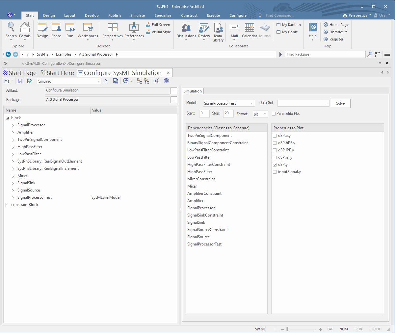Screen dimensions: 395x333
Task: Uncheck the dSP.y property checkbox
Action: [275, 165]
